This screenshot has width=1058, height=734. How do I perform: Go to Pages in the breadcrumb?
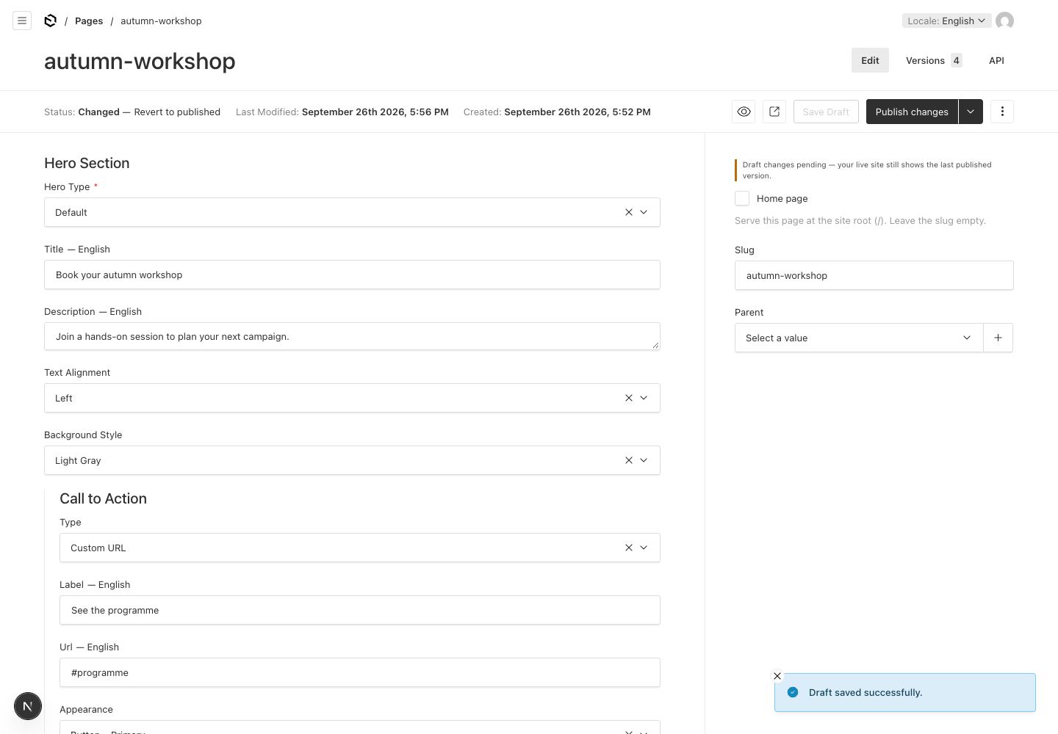[x=89, y=21]
